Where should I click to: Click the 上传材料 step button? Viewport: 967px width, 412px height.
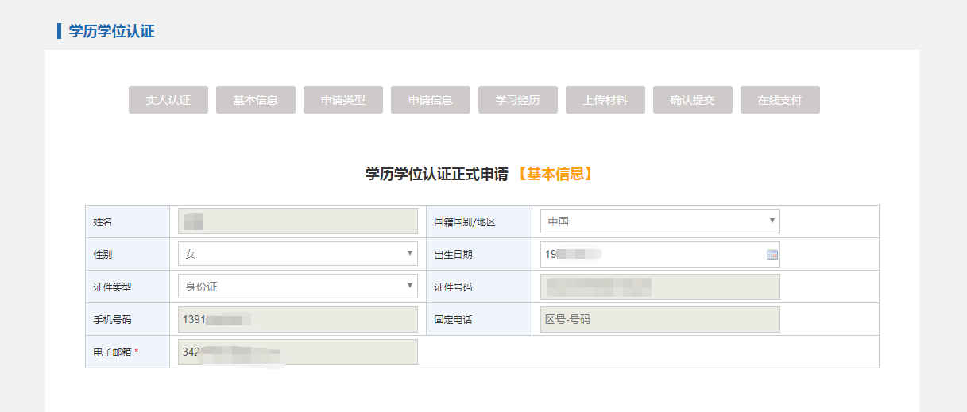(x=605, y=100)
